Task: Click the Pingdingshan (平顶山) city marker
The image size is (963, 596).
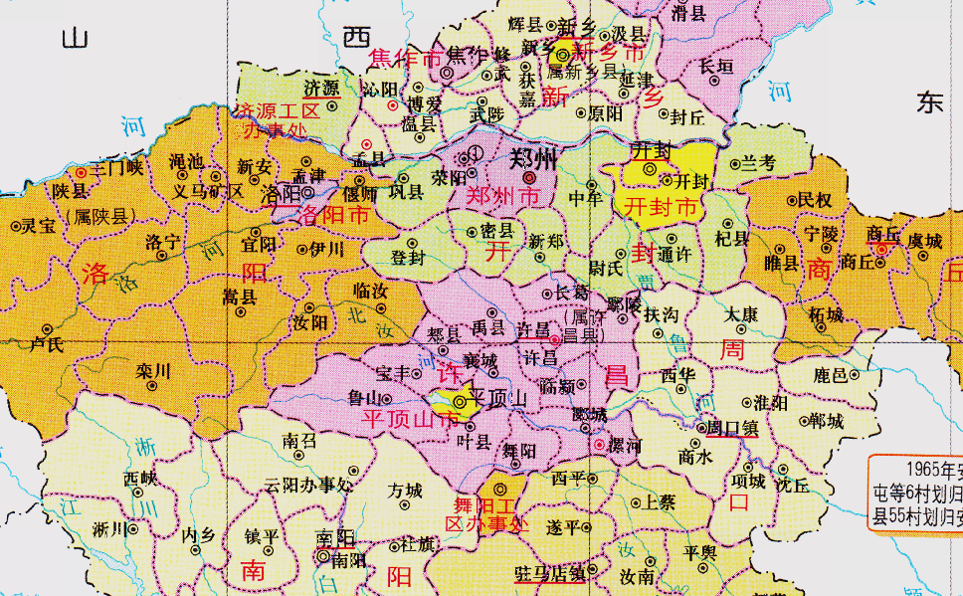Action: [x=459, y=401]
